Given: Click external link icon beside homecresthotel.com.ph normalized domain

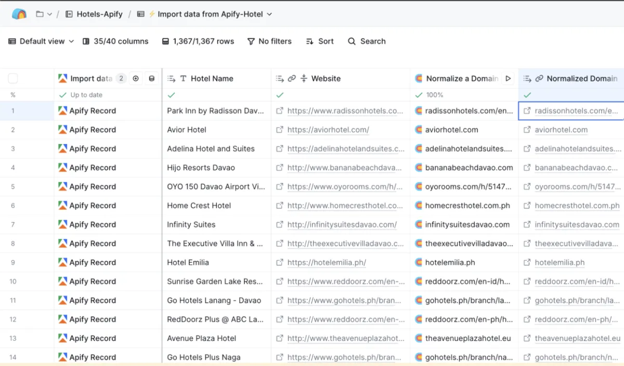Looking at the screenshot, I should pyautogui.click(x=527, y=205).
